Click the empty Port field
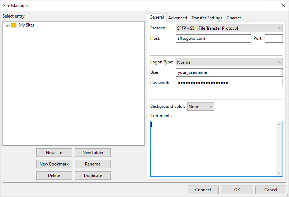This screenshot has width=289, height=197. point(274,38)
